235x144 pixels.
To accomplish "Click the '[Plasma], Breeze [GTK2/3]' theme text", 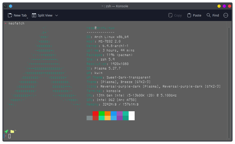I will (x=125, y=82).
